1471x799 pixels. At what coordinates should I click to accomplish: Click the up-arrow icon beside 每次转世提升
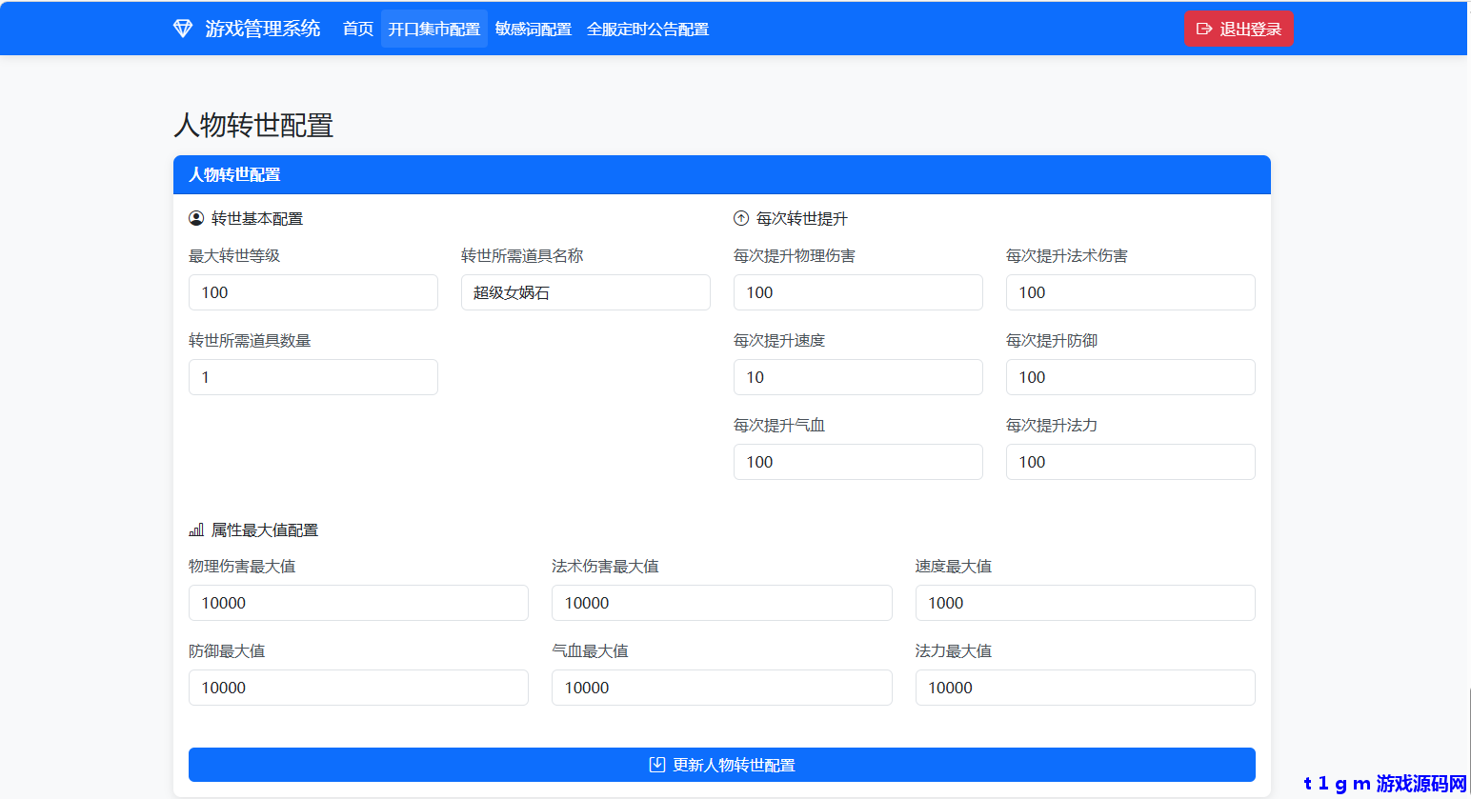click(740, 218)
